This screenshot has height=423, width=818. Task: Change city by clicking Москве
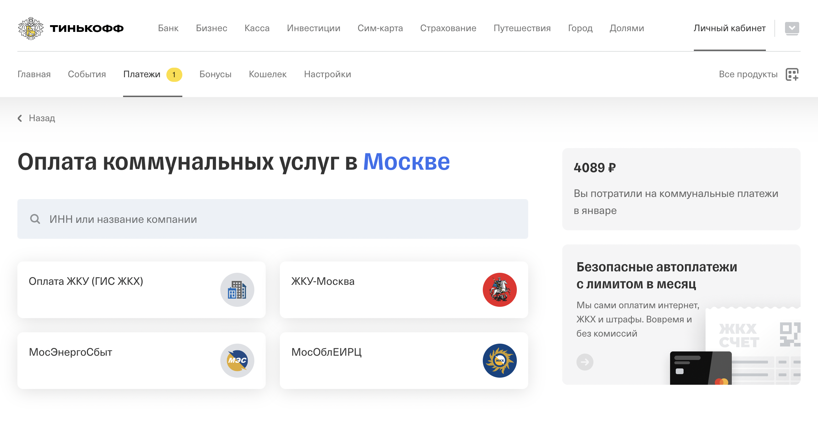pyautogui.click(x=407, y=162)
